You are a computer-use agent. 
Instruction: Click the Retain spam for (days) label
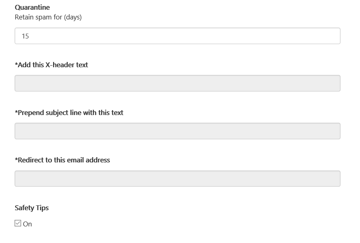[48, 17]
